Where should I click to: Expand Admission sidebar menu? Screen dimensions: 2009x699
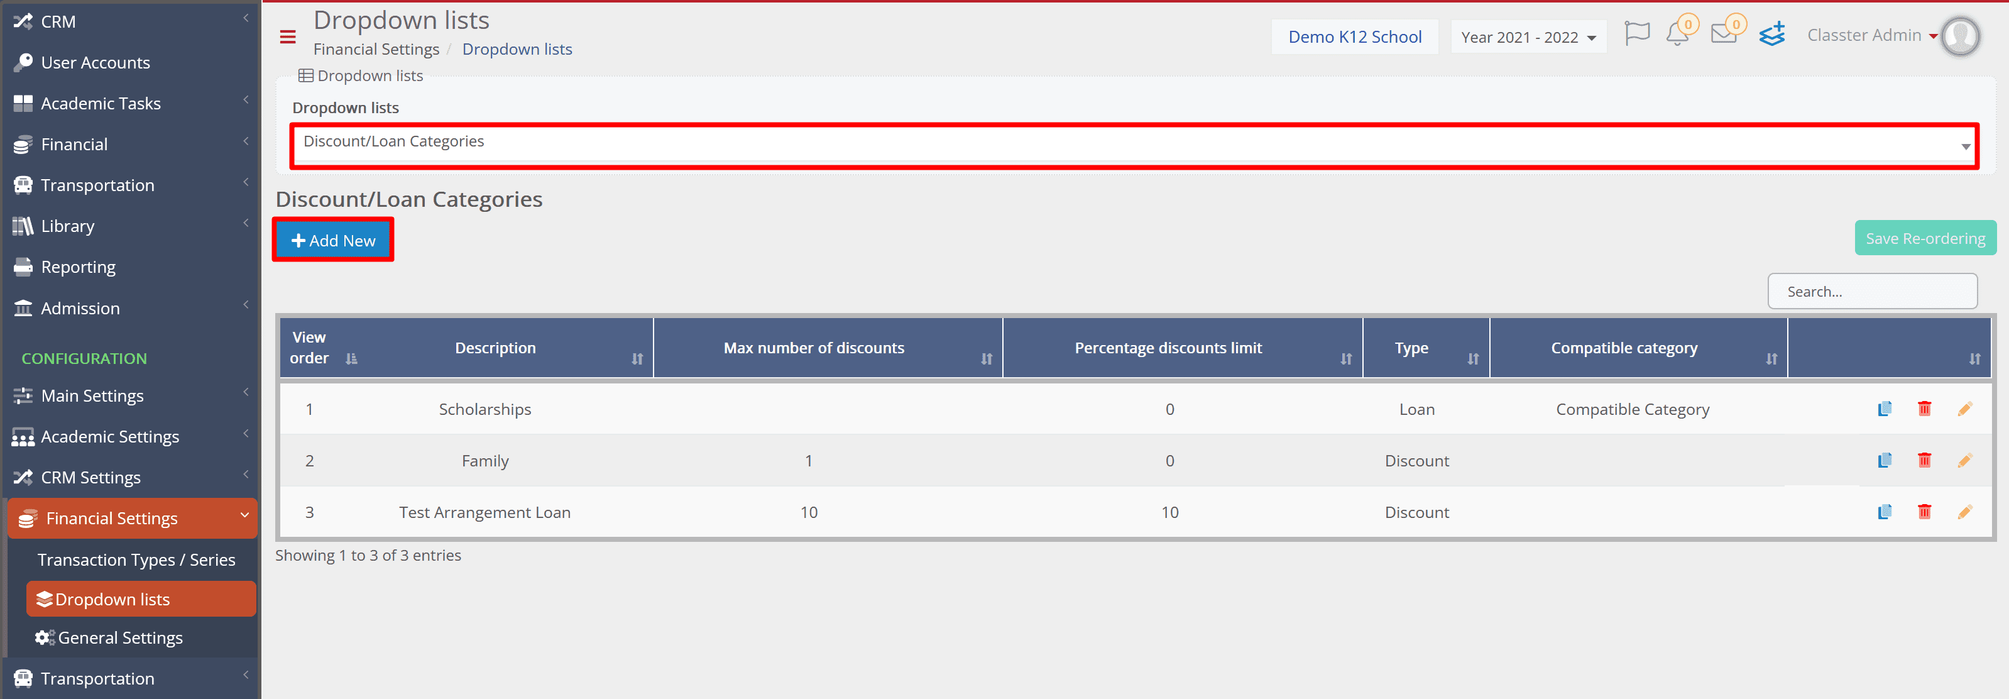click(x=129, y=308)
